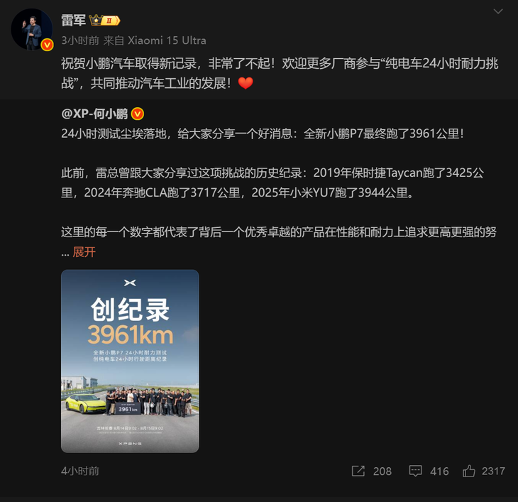Click the 416 comment count
This screenshot has height=502, width=518.
click(x=439, y=471)
